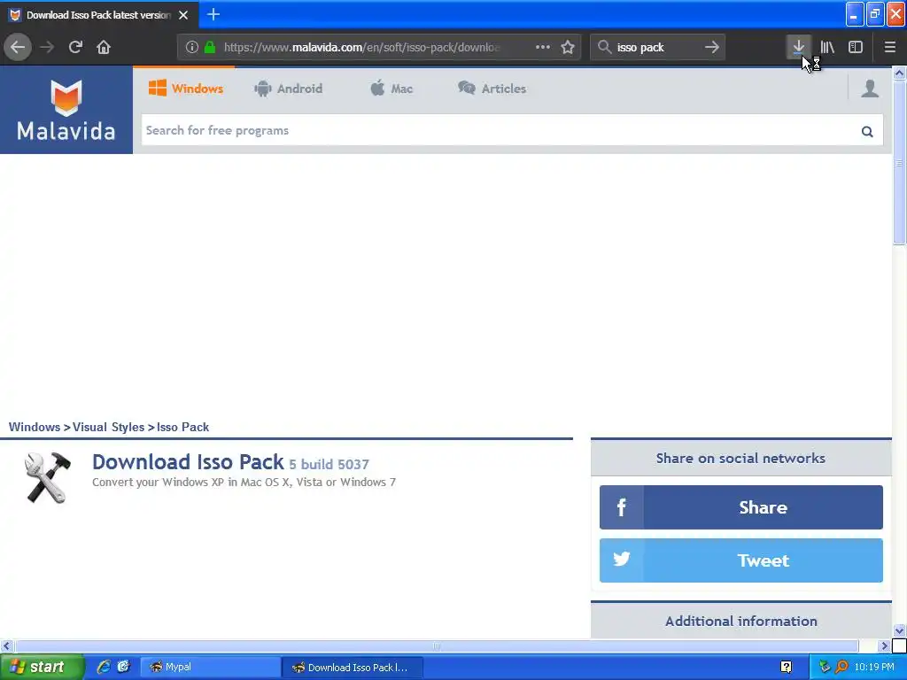Select the Download Isso Pack browser tab

[99, 15]
